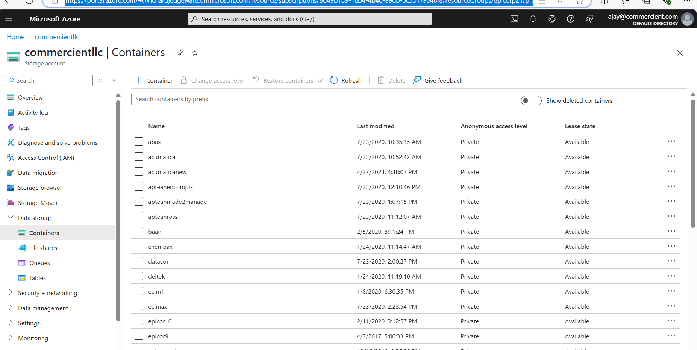Click the main content vertical scrollbar
This screenshot has height=350, width=697.
coord(693,164)
